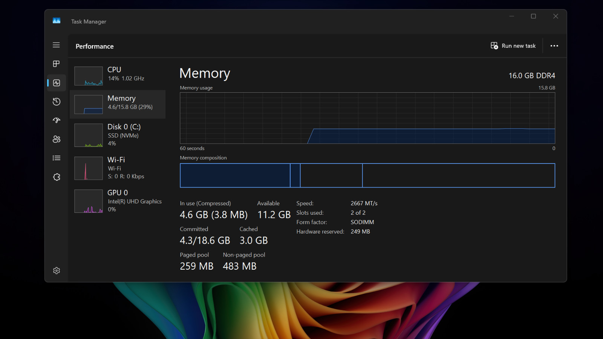Go to the Processes page icon
Screen dimensions: 603x339
pos(56,64)
